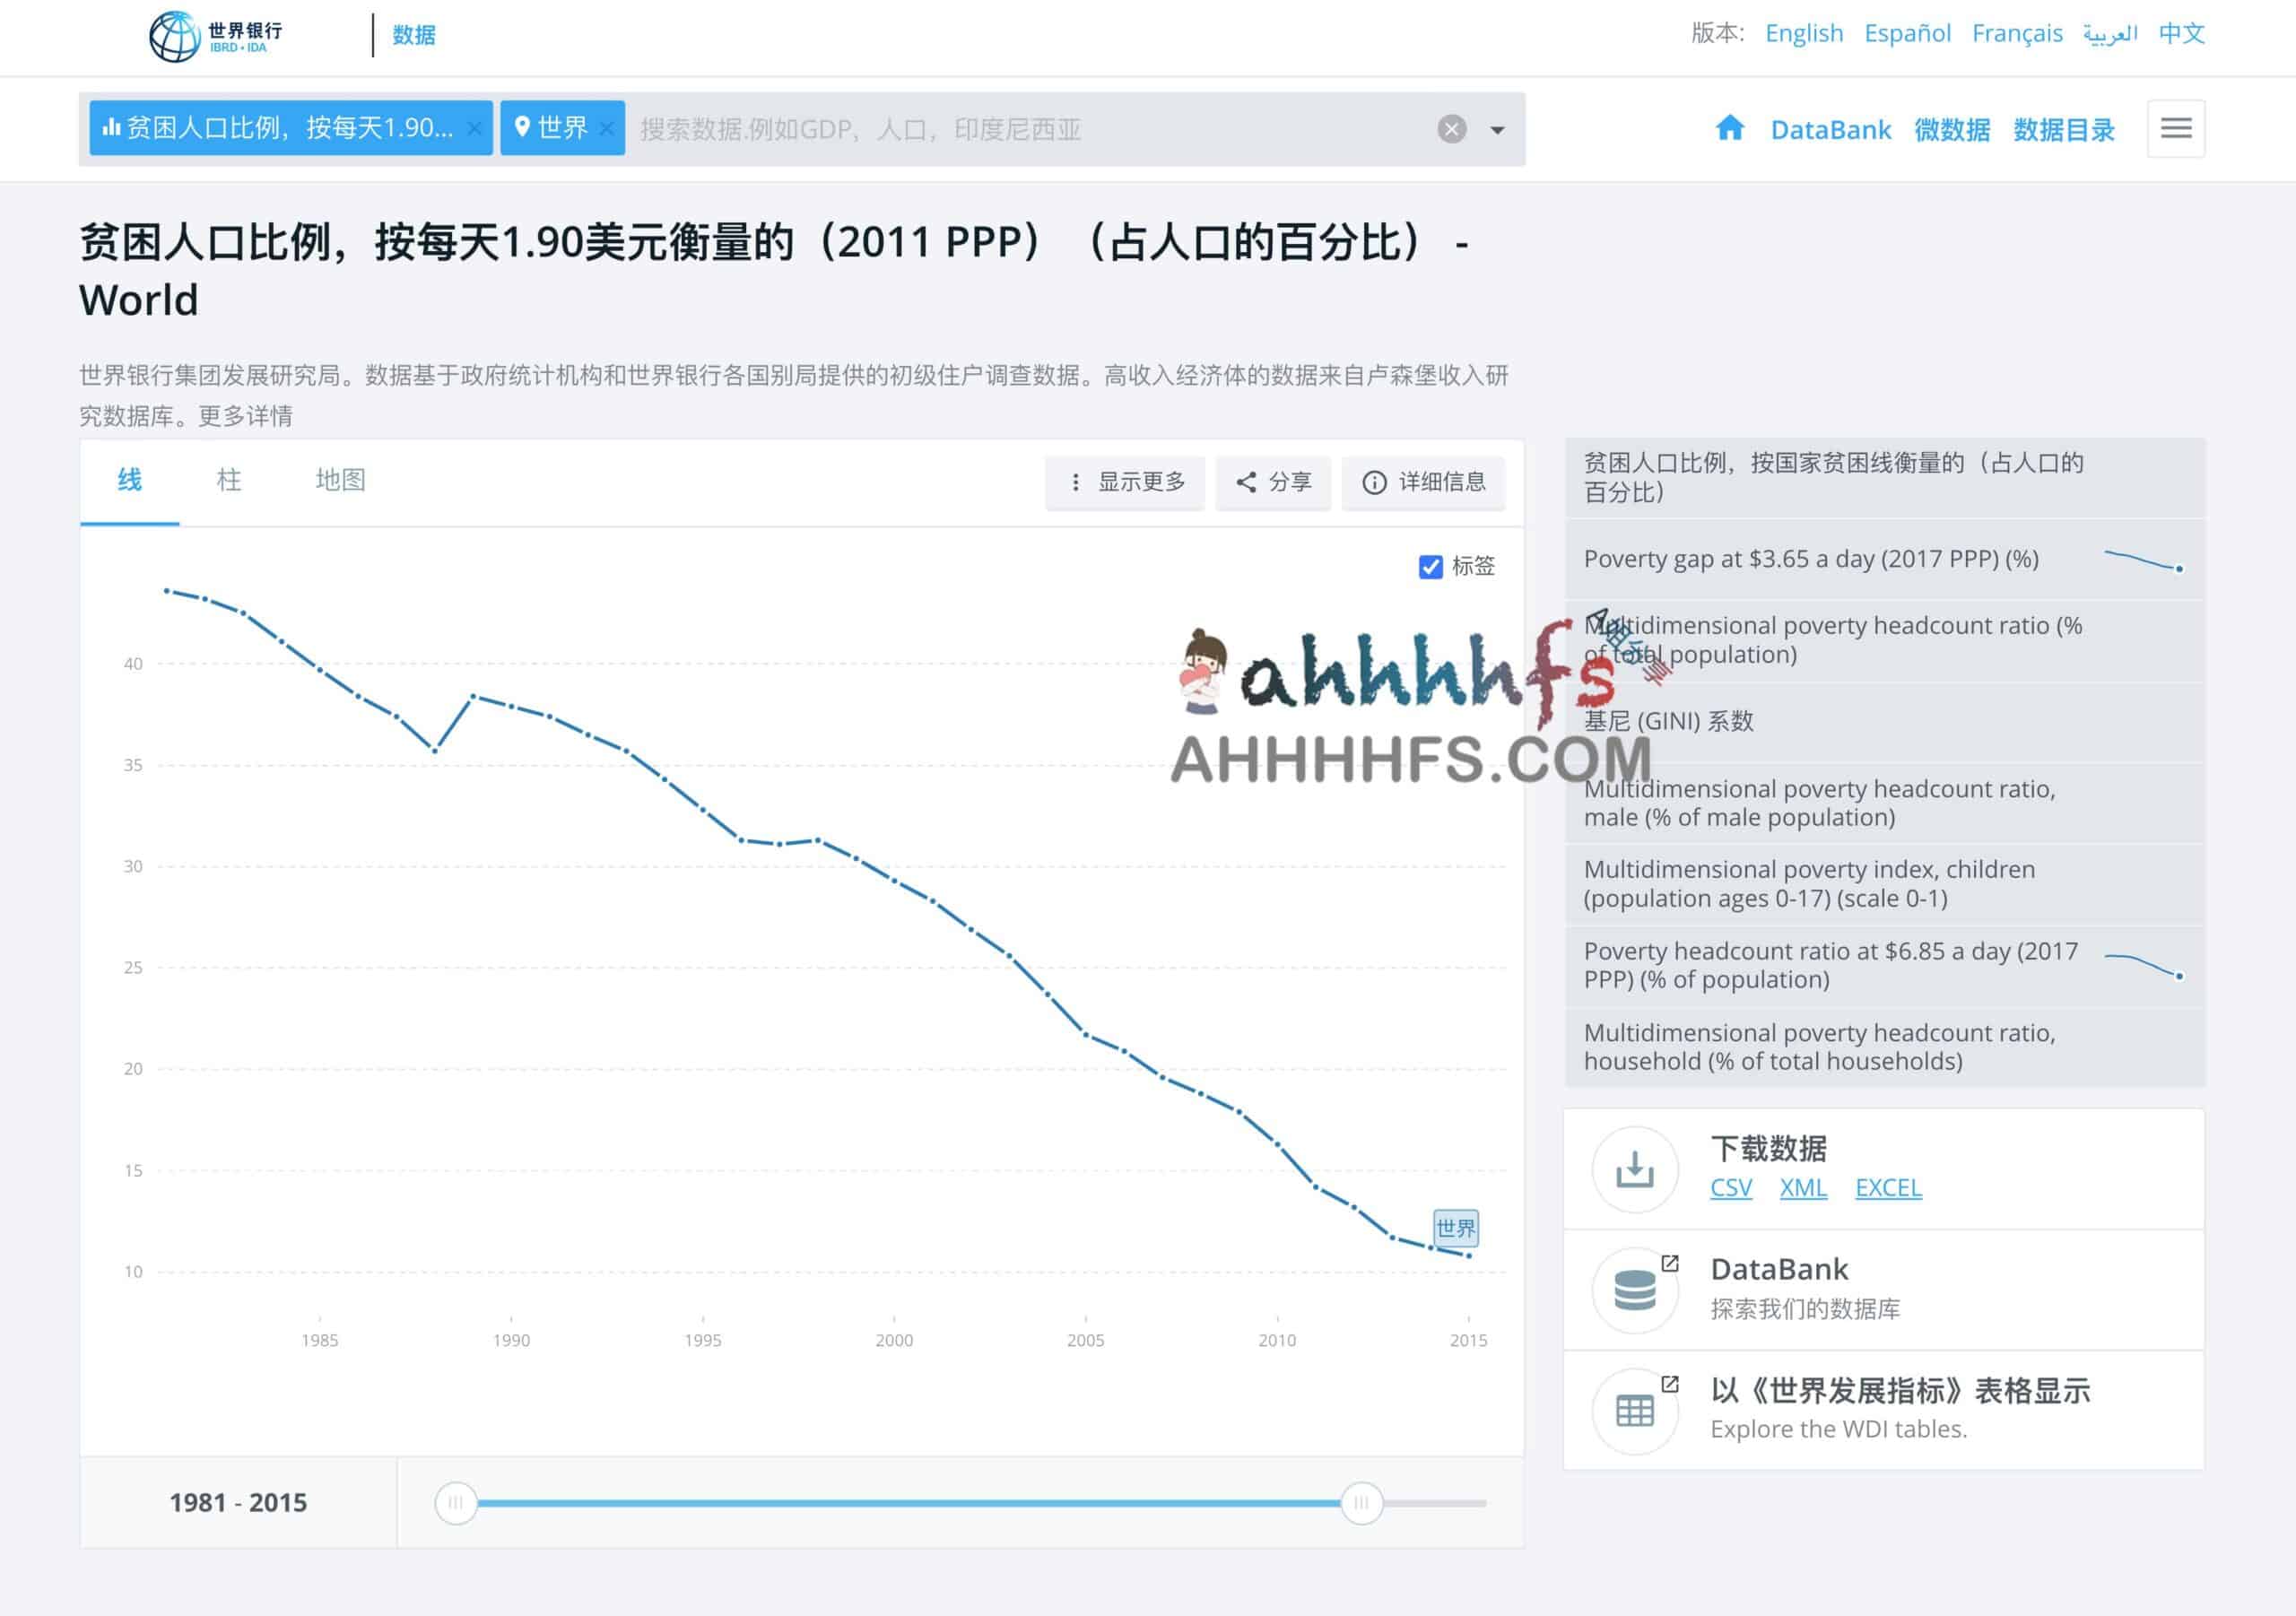Open the WDI tables grid icon
This screenshot has width=2296, height=1616.
[x=1634, y=1410]
